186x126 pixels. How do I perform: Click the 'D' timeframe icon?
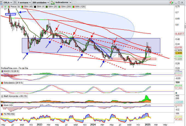click(x=15, y=2)
